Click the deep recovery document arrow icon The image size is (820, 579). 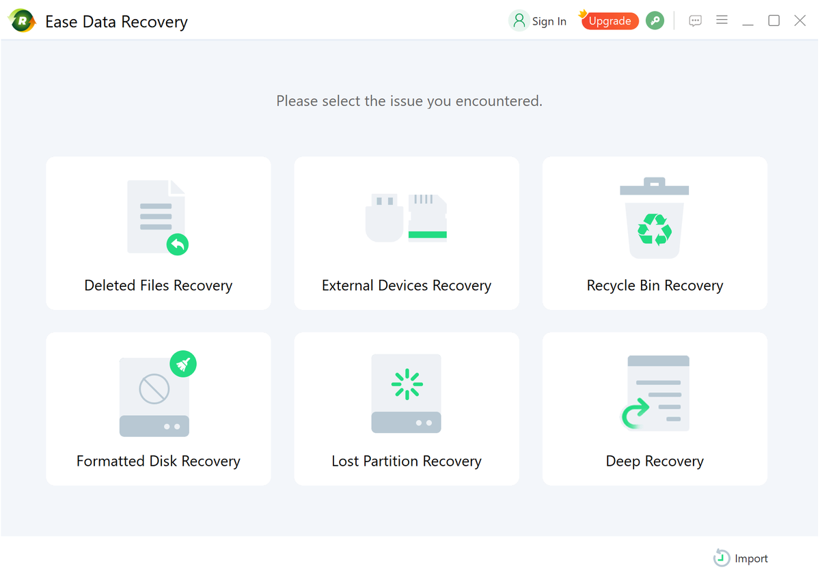[x=655, y=393]
